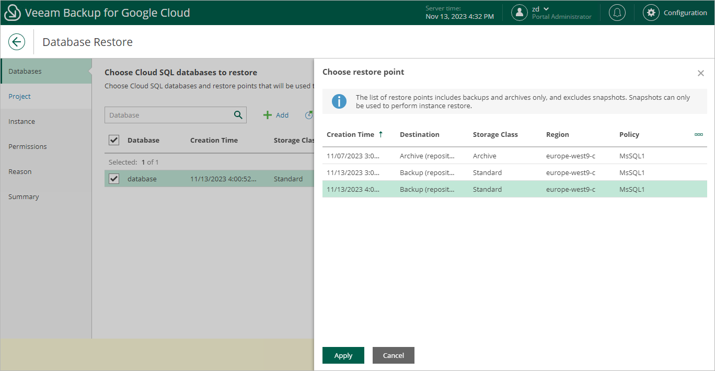Expand the zd user account dropdown
This screenshot has height=371, width=715.
546,9
